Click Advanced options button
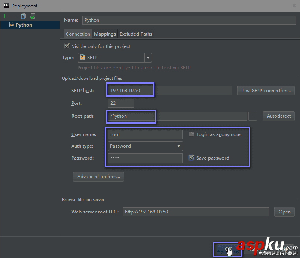300x258 pixels. 98,176
